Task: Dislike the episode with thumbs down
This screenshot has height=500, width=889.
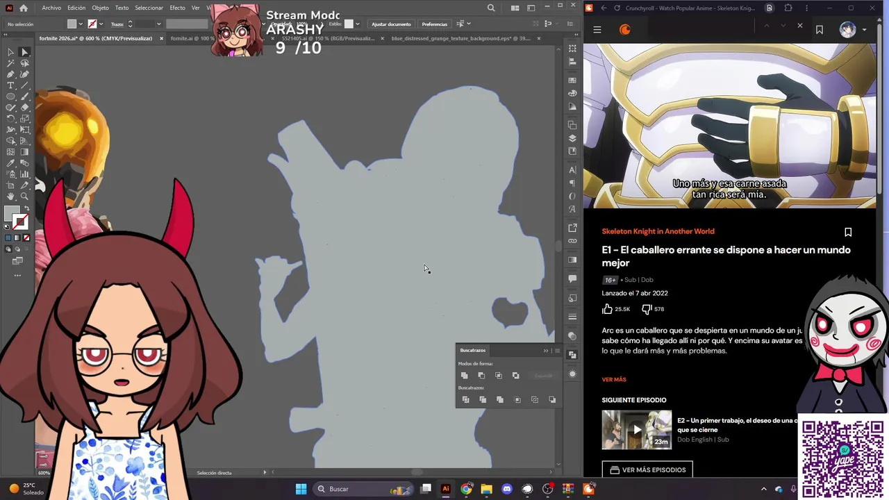Action: click(647, 309)
